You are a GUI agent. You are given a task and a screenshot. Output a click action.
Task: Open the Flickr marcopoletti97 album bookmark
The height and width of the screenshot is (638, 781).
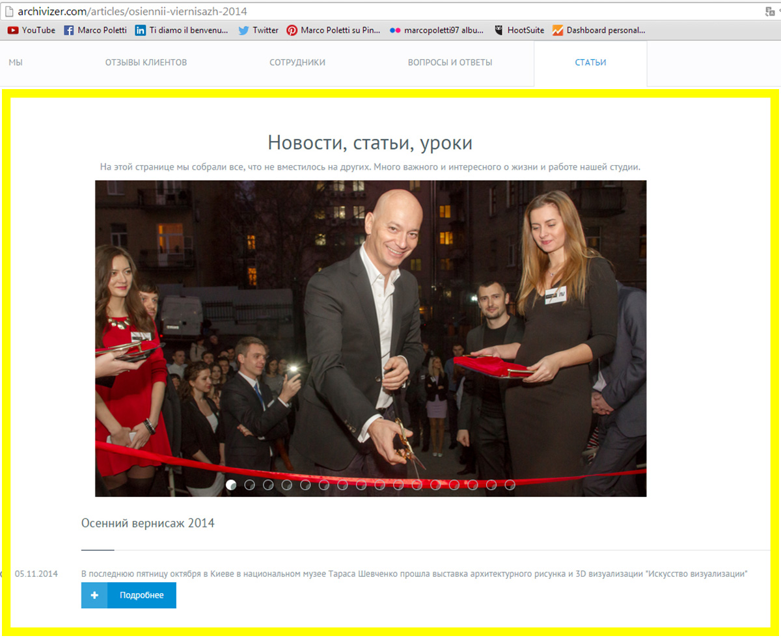click(437, 30)
